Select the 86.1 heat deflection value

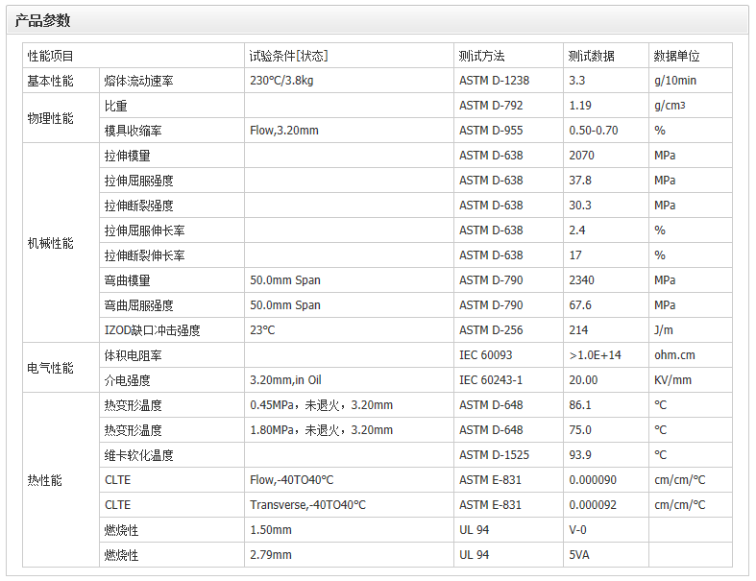coord(580,405)
